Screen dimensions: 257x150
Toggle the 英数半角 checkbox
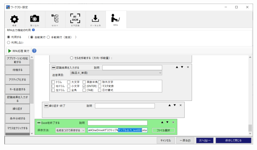pos(84,82)
